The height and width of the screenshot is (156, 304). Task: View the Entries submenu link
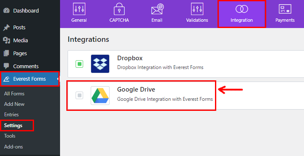click(11, 115)
